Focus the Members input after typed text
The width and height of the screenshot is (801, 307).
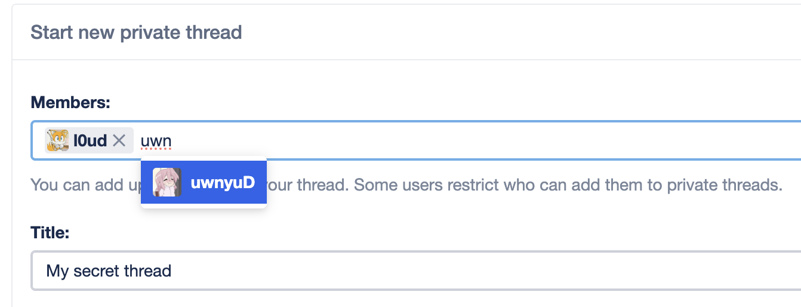pyautogui.click(x=418, y=142)
